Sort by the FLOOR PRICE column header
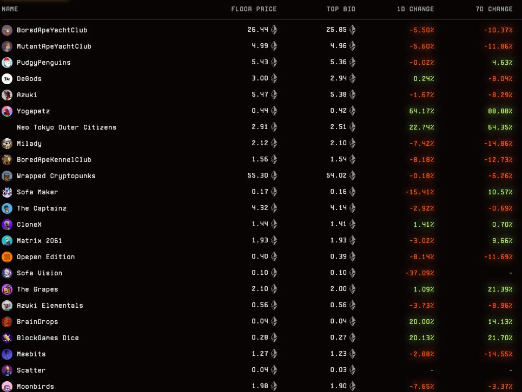 pyautogui.click(x=254, y=9)
